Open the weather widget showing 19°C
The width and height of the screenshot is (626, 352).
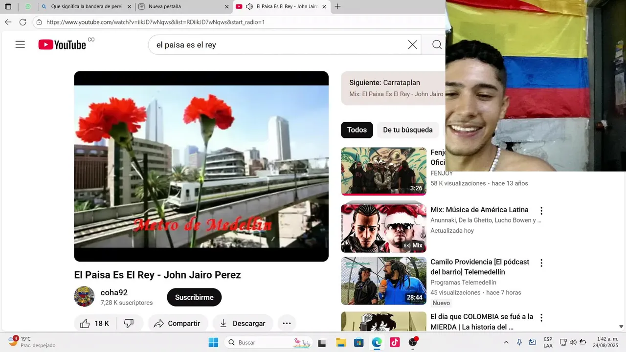[32, 342]
